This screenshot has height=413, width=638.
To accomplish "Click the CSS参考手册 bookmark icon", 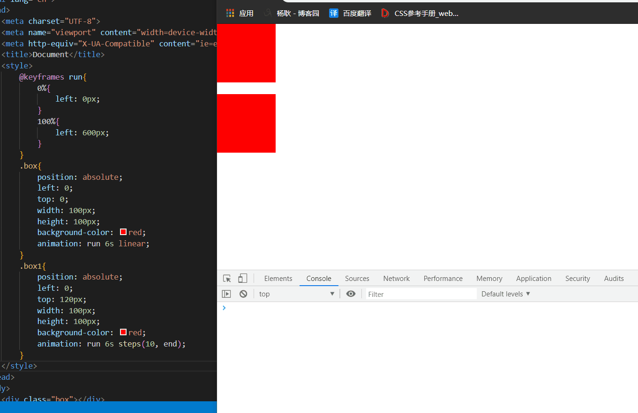I will [x=385, y=13].
